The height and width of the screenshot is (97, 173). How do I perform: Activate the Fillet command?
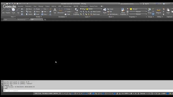44,12
